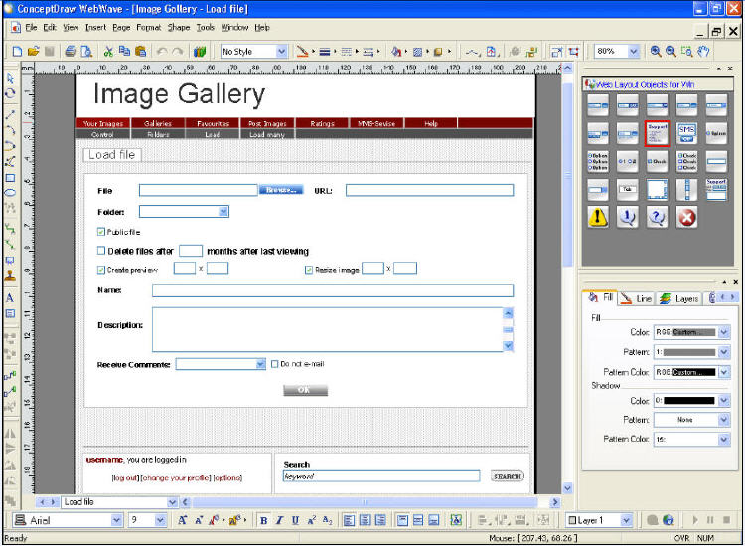Pick the red-highlighted Support library object
Screen dimensions: 745x546
(x=658, y=133)
